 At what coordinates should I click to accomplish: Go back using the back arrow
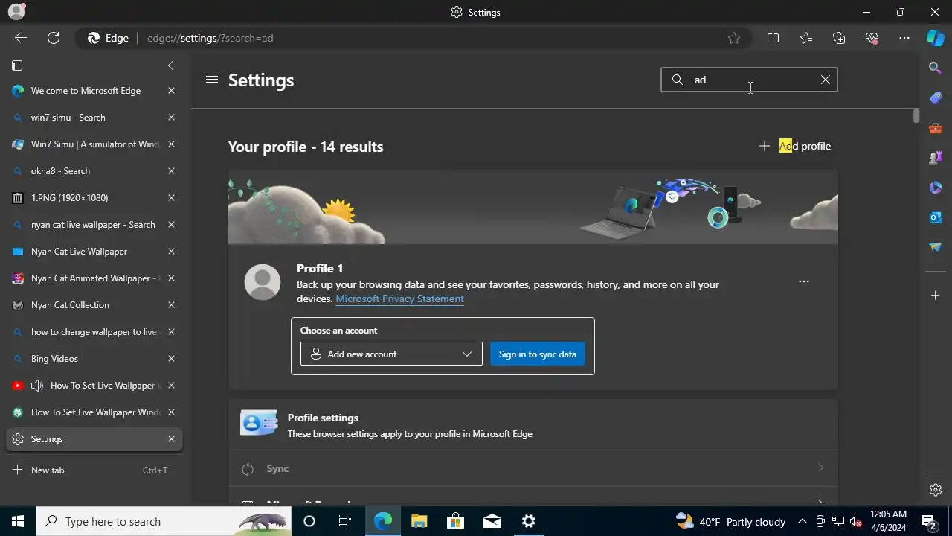pyautogui.click(x=21, y=38)
